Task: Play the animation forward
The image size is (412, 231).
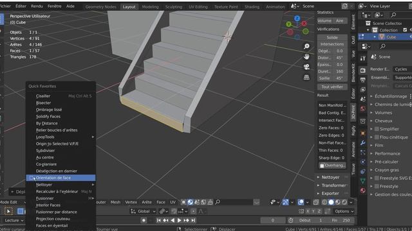Action: point(179,221)
